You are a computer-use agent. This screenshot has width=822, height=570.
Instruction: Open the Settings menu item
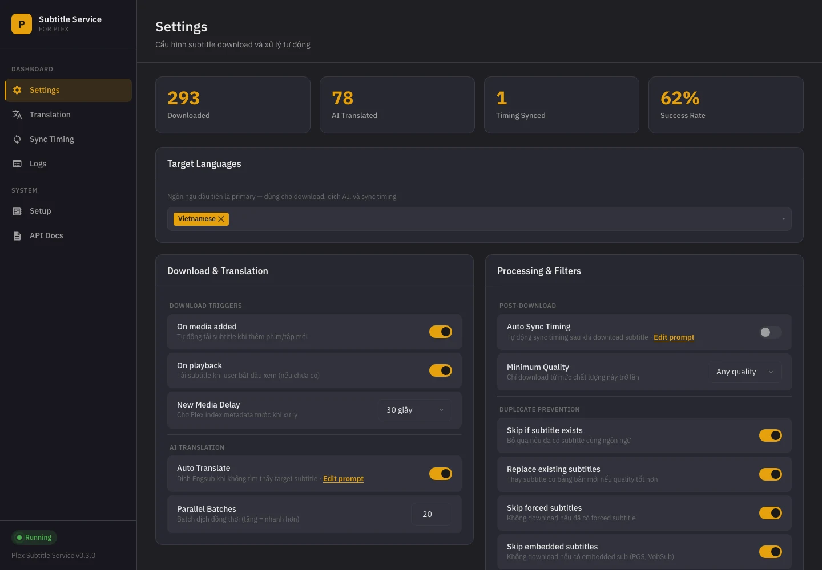click(68, 90)
